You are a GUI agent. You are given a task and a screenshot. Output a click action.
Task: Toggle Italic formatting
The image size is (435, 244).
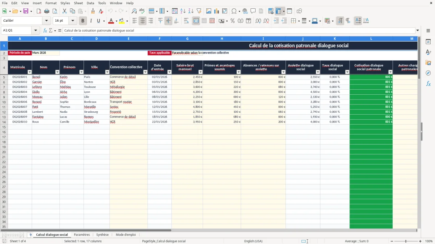[91, 21]
